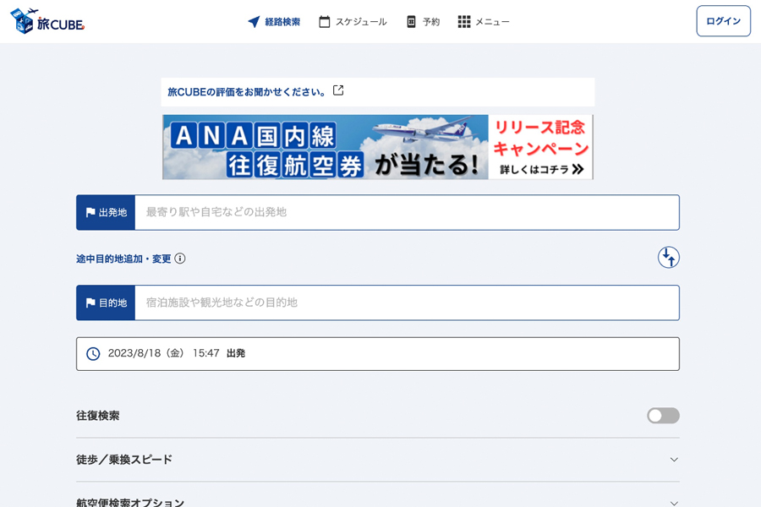Toggle the 往復検索 switch
This screenshot has width=761, height=507.
[663, 416]
